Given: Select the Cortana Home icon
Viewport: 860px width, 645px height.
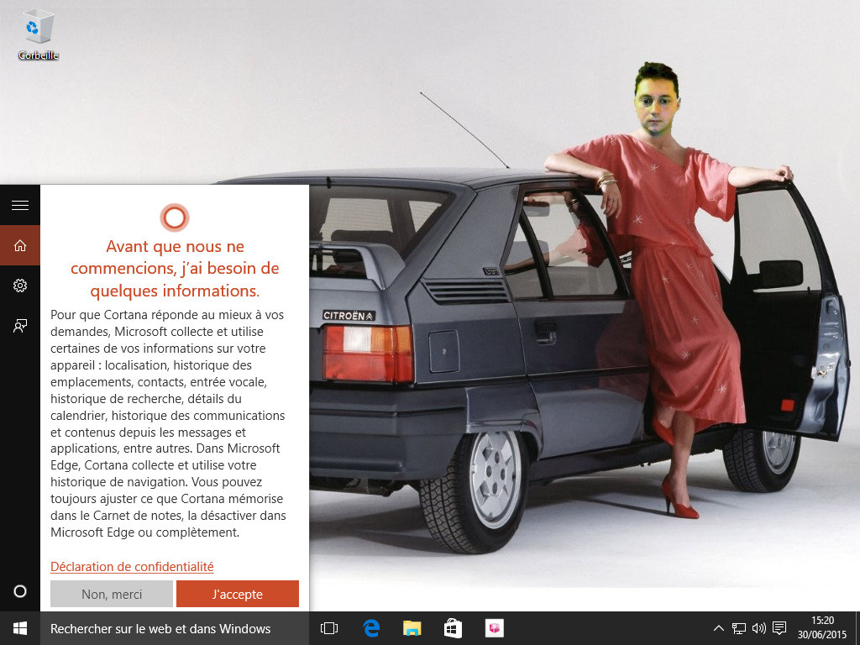Looking at the screenshot, I should [x=20, y=245].
